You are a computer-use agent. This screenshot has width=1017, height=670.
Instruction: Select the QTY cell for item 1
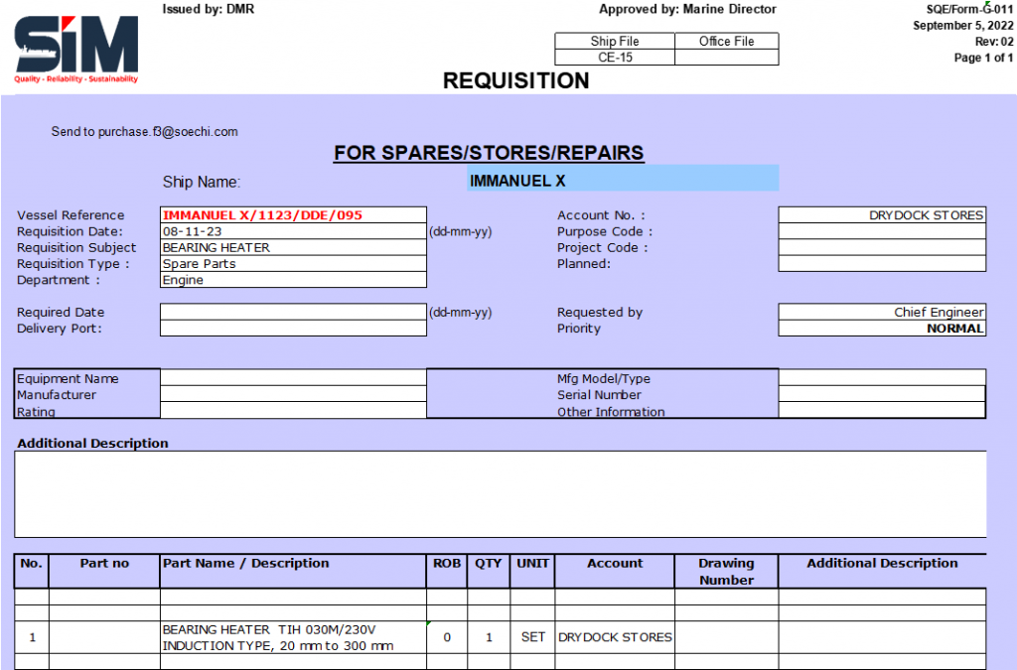pos(489,637)
